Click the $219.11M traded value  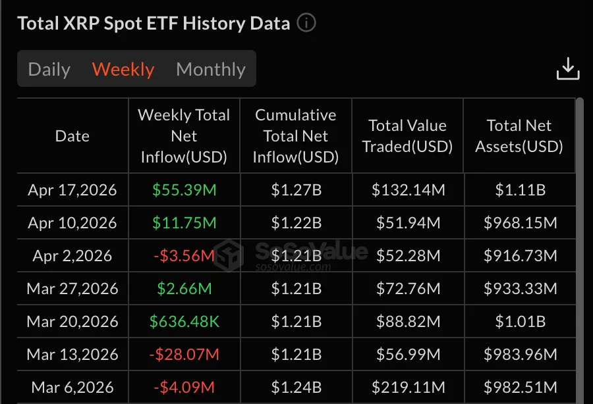click(x=407, y=387)
